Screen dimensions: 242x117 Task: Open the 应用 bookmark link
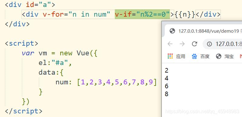click(x=181, y=57)
